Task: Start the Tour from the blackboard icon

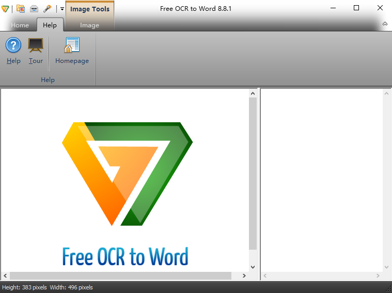Action: pyautogui.click(x=36, y=51)
